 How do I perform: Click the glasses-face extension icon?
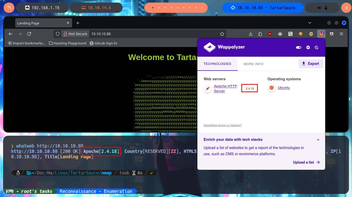280,34
